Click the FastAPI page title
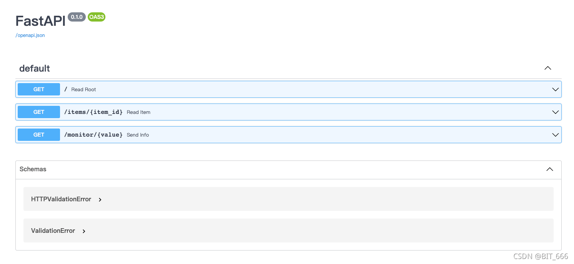574x264 pixels. point(40,21)
